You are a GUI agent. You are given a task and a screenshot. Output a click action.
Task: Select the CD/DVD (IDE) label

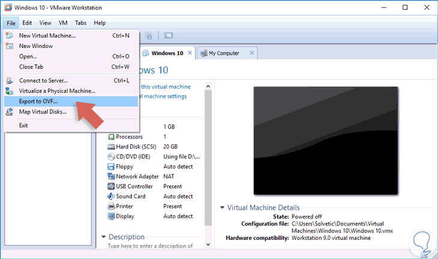(x=133, y=156)
